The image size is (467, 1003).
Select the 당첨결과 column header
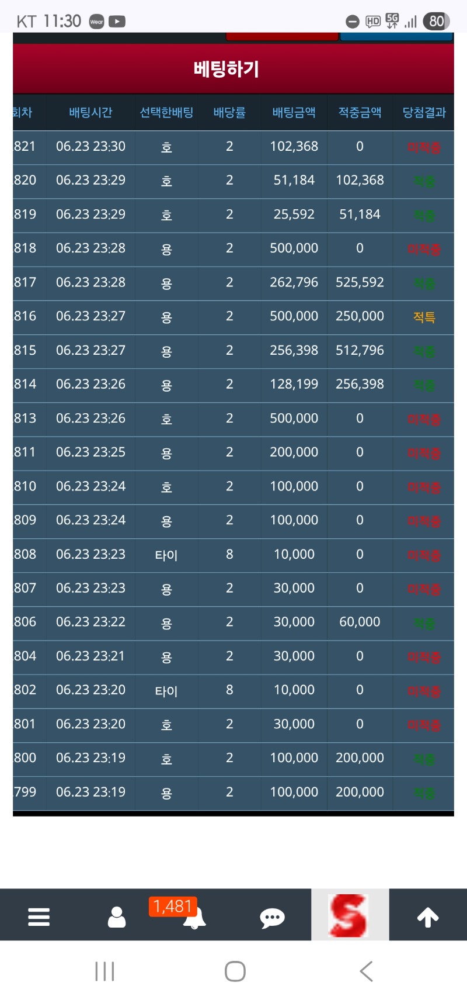point(424,112)
